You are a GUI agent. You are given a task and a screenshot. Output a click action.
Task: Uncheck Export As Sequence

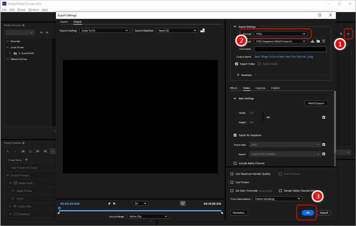235,135
